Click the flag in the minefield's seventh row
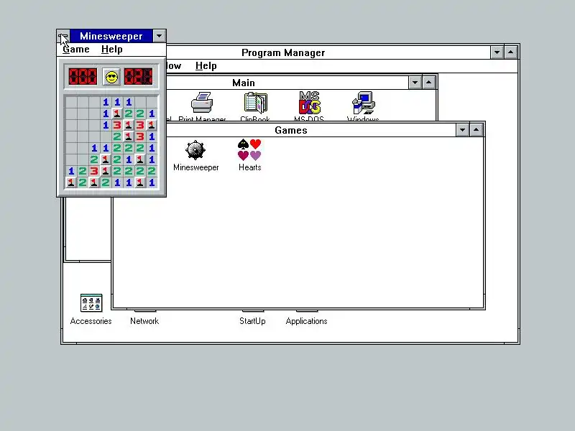The height and width of the screenshot is (431, 575). pos(106,171)
